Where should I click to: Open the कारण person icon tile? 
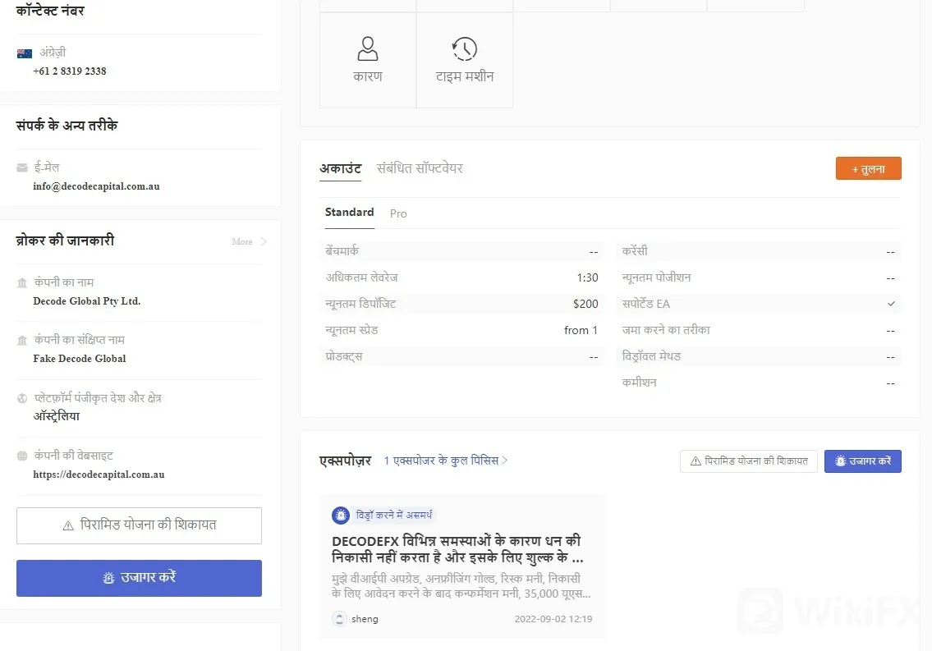tap(368, 60)
